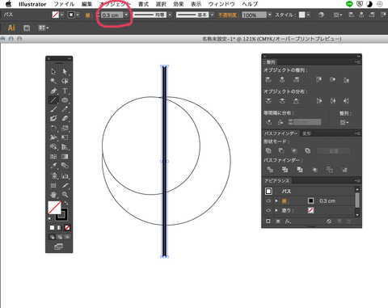Select the Hand tool
This screenshot has width=388, height=308.
[53, 194]
